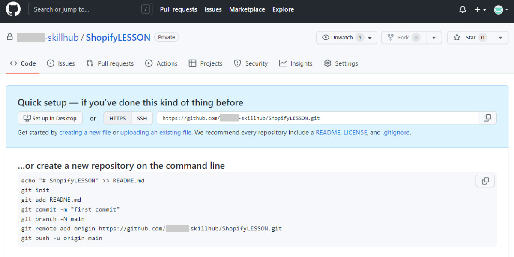Select the HTTPS clone option
Viewport: 514px width, 257px height.
click(x=117, y=118)
